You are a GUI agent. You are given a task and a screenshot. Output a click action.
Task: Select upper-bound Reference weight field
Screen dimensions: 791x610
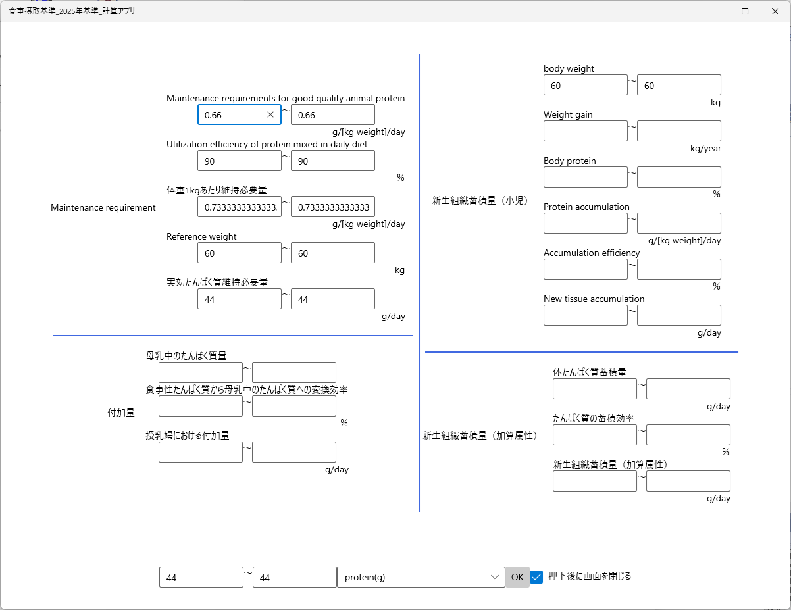point(333,253)
